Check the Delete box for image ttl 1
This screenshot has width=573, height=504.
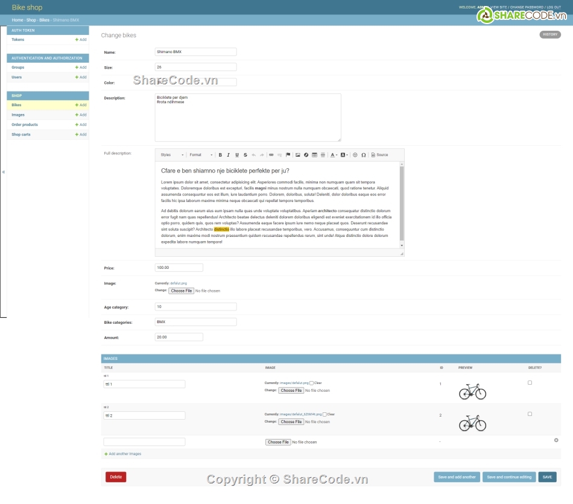[530, 383]
